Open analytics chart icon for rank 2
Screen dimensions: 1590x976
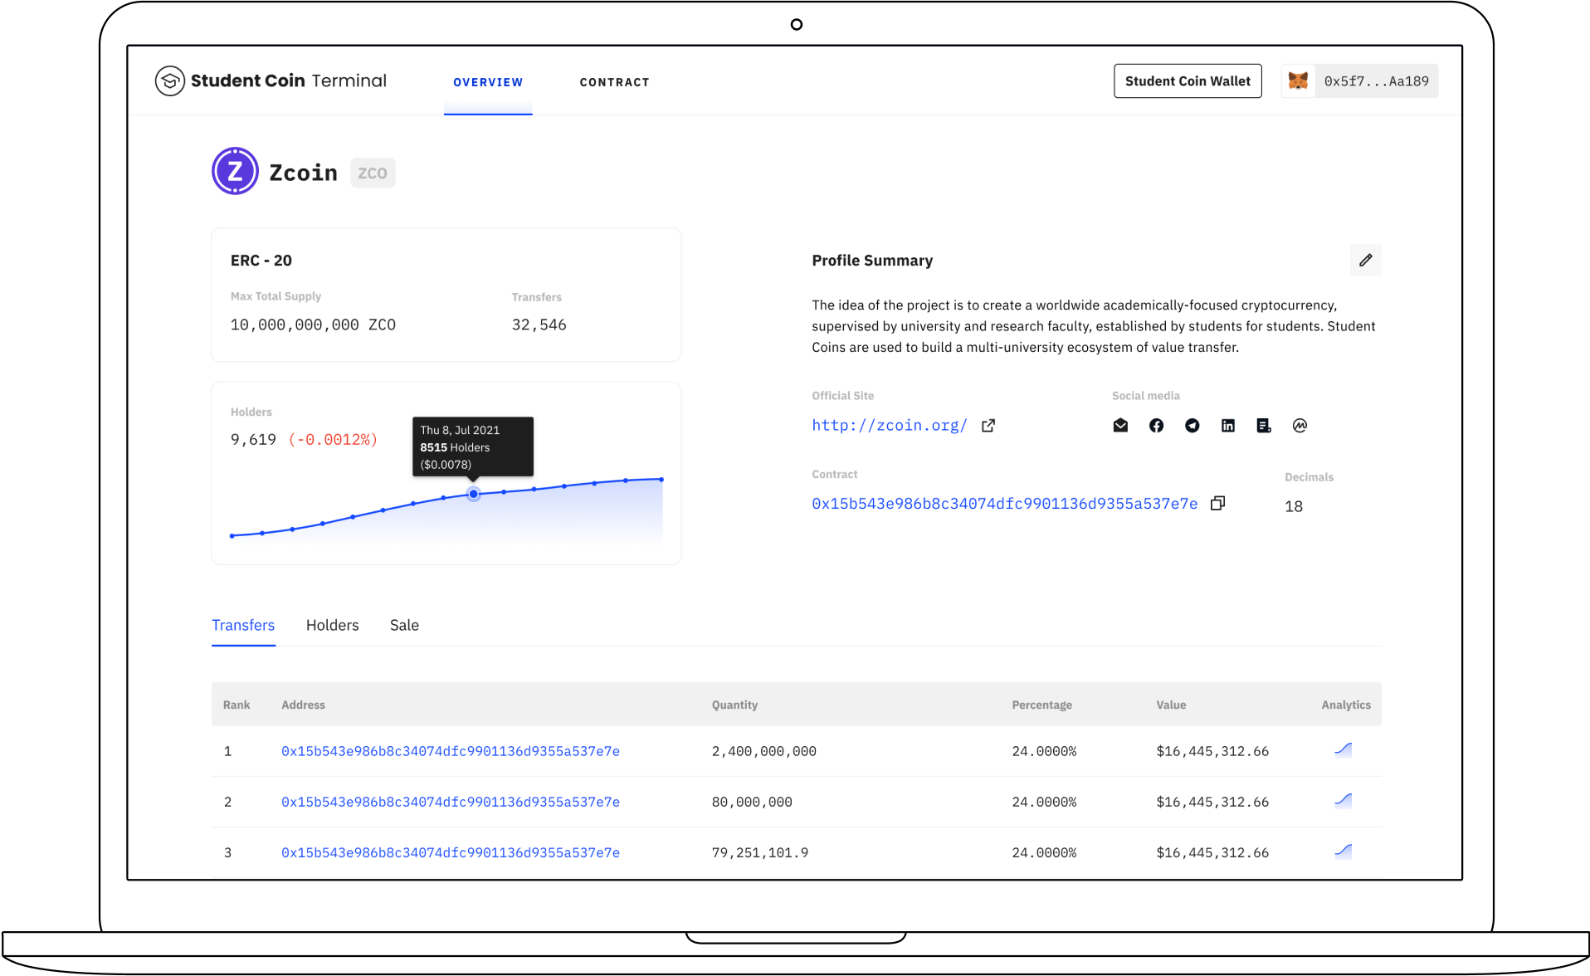[1343, 801]
